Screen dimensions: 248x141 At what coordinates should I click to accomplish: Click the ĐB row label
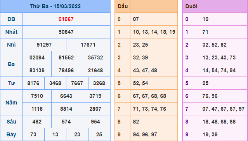(x=11, y=19)
